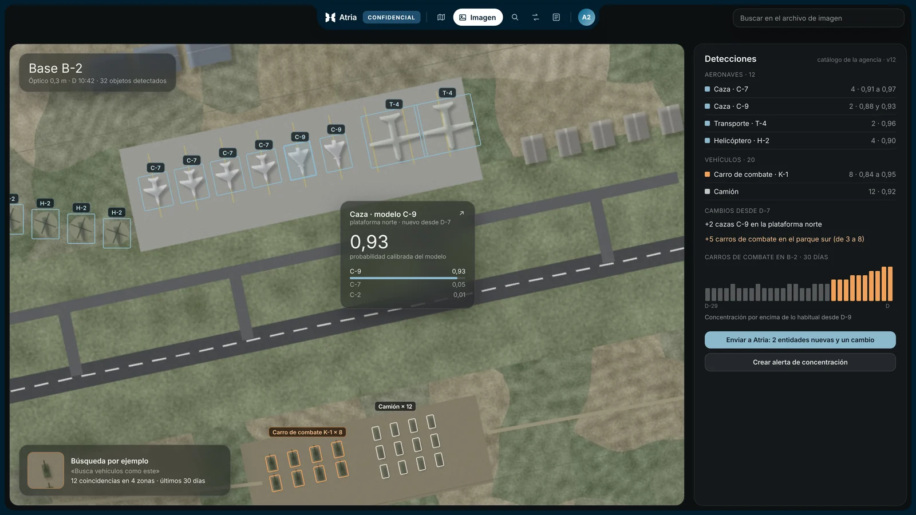The width and height of the screenshot is (916, 515).
Task: Click 'catálogo de la agencia · v12' text
Action: pos(856,60)
